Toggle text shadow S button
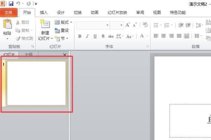Image resolution: width=211 pixels, height=140 pixels. click(103, 36)
